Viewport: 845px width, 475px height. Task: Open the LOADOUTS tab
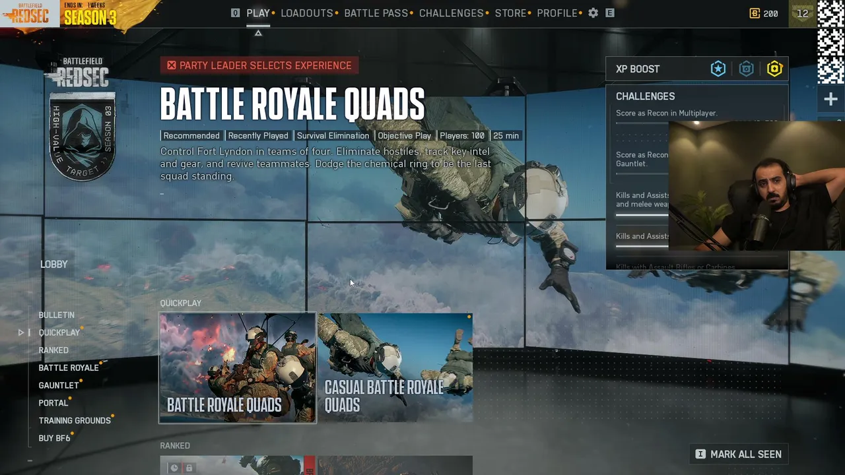[x=307, y=13]
